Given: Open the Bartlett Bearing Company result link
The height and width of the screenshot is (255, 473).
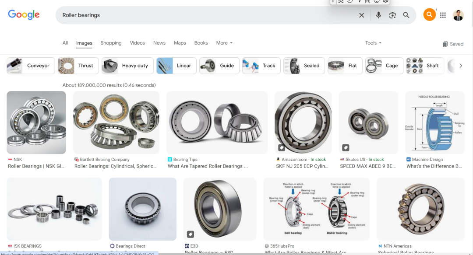Looking at the screenshot, I should click(x=115, y=166).
